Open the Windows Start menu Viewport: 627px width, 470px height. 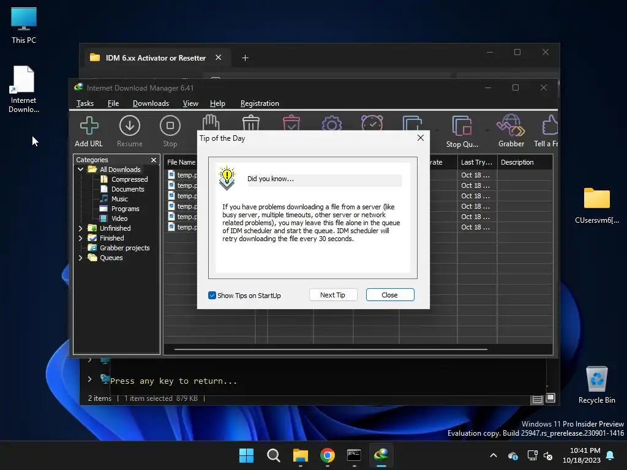[x=246, y=455]
